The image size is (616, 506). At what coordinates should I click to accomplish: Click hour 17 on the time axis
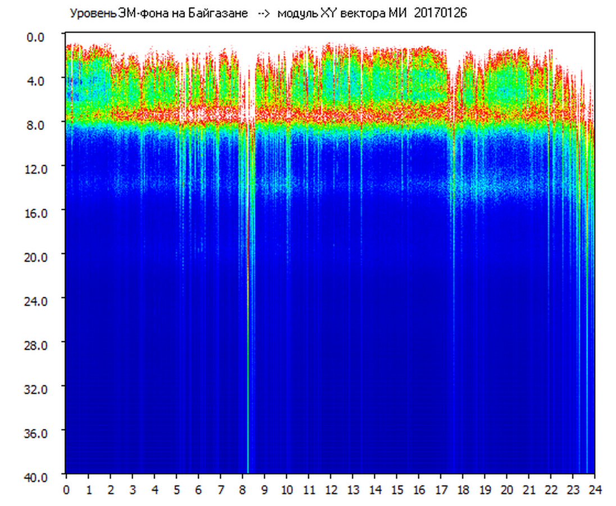[x=441, y=489]
